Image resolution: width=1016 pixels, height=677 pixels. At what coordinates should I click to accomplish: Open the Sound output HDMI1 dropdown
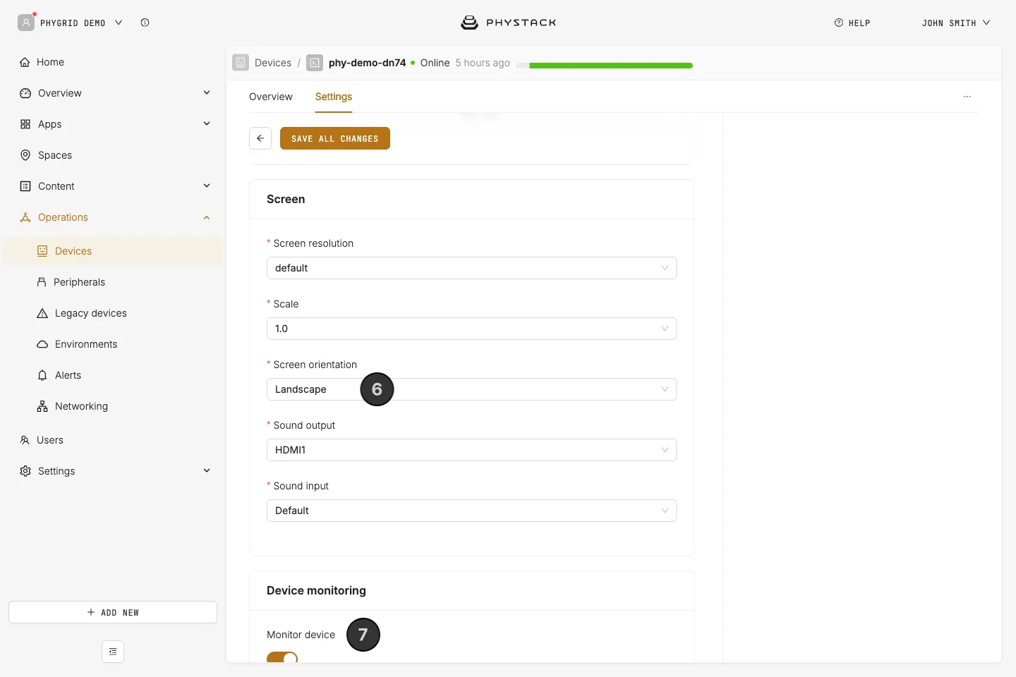(471, 450)
